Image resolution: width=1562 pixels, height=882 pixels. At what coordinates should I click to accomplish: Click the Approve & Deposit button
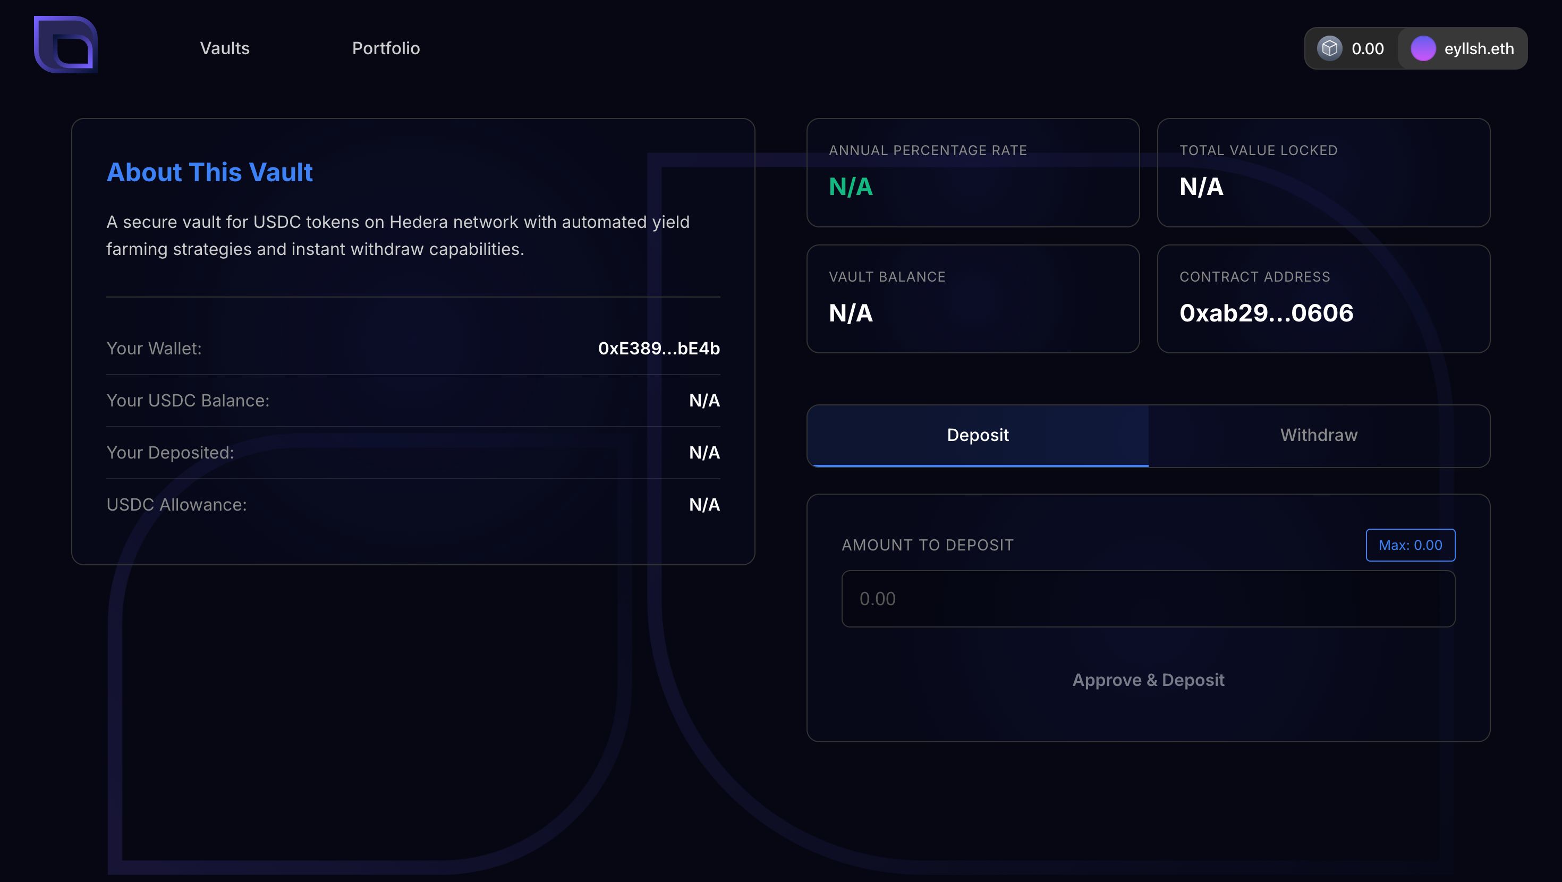1148,680
